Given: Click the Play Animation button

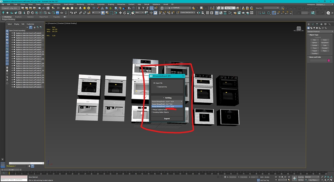Looking at the screenshot, I should 282,177.
